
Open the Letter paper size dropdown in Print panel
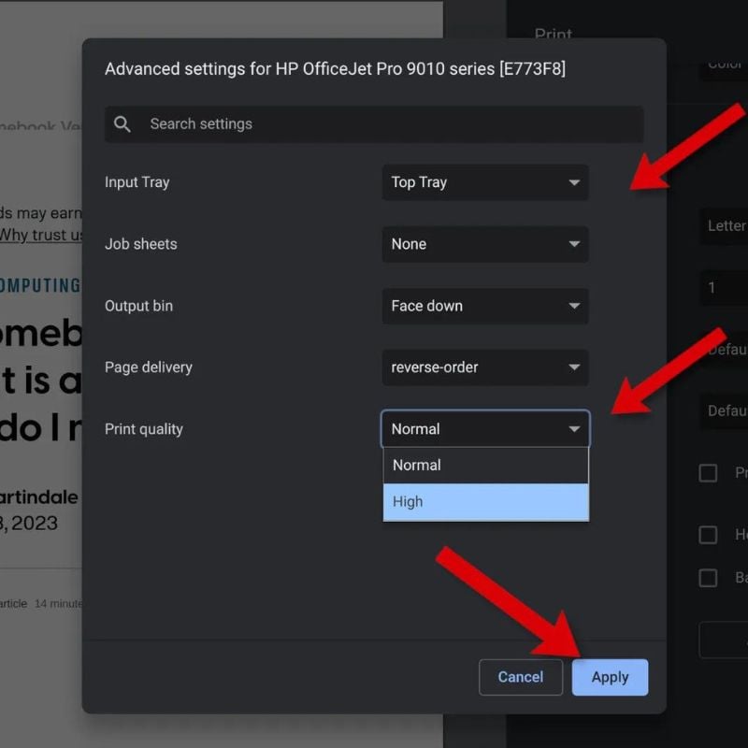pos(724,225)
